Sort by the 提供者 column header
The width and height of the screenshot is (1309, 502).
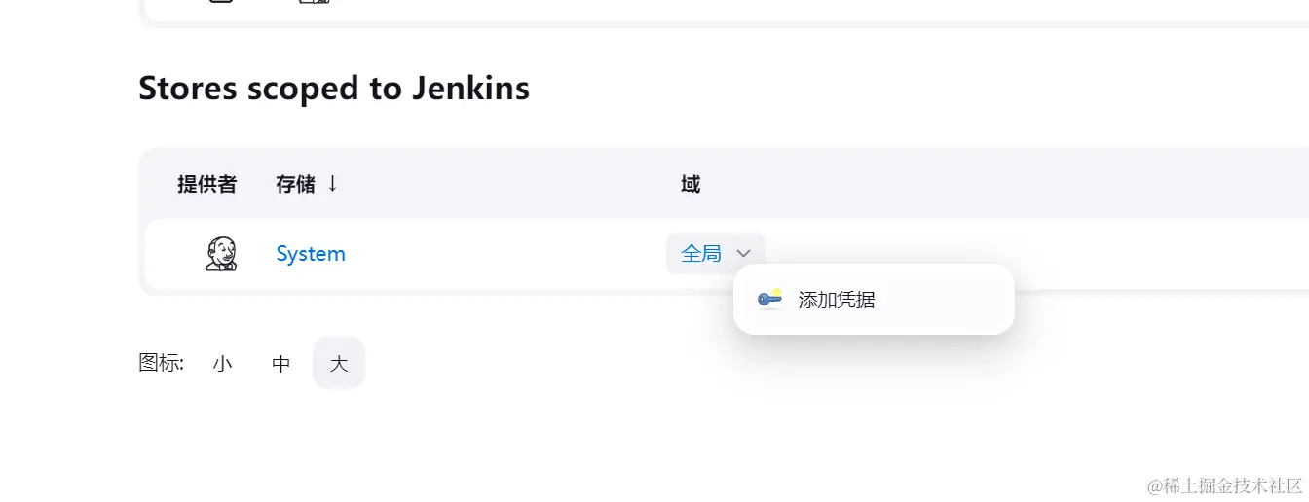coord(206,184)
